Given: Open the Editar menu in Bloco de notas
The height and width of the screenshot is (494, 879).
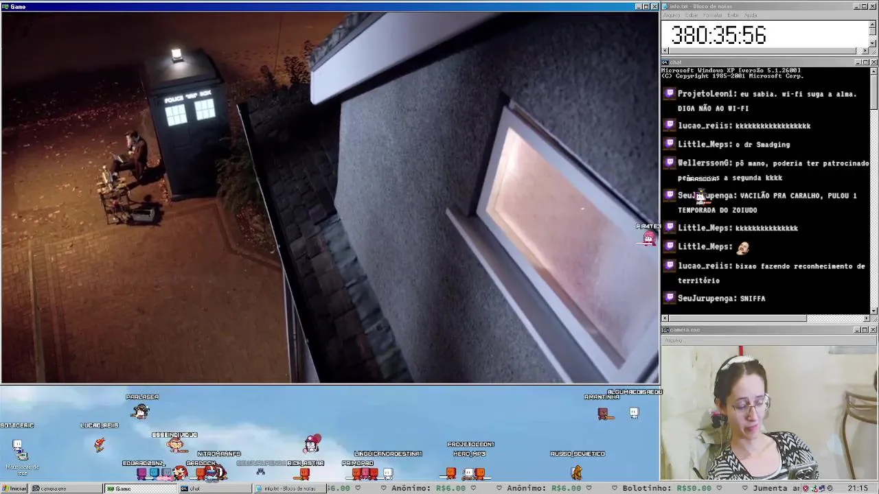Looking at the screenshot, I should tap(692, 15).
